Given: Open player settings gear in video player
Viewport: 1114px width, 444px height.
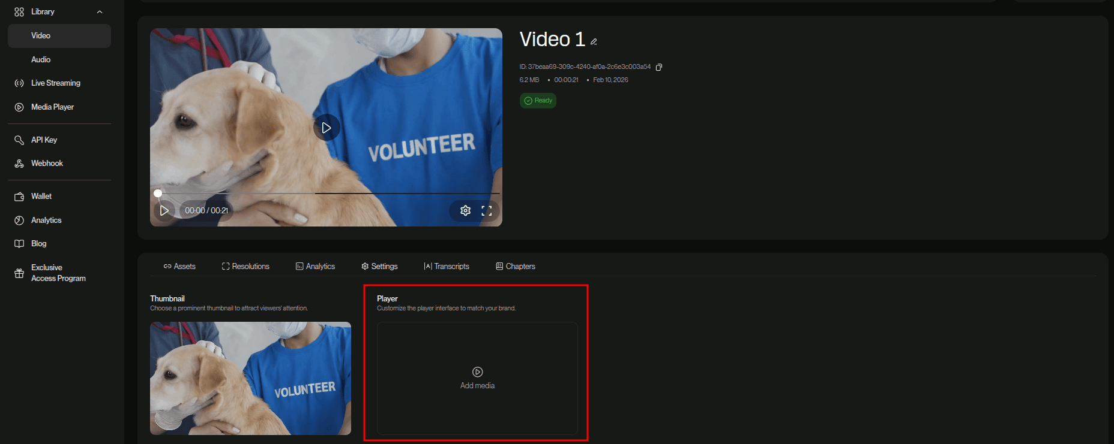Looking at the screenshot, I should click(x=465, y=210).
